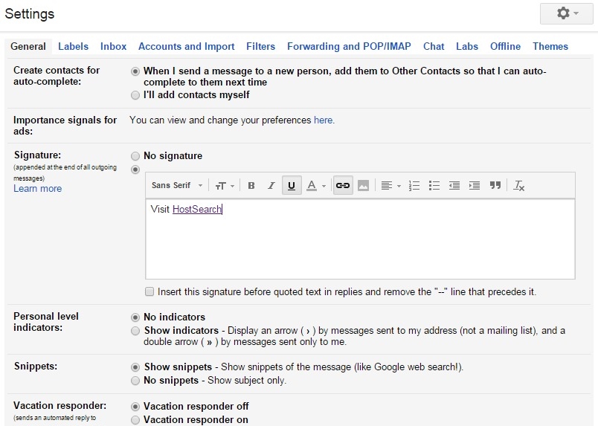This screenshot has width=598, height=426.
Task: Toggle bold formatting in signature editor
Action: [251, 186]
